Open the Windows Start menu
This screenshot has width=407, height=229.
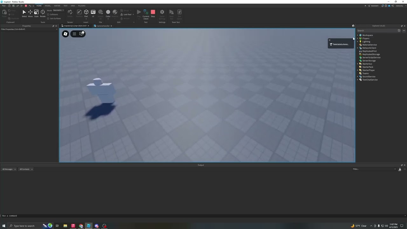click(4, 226)
